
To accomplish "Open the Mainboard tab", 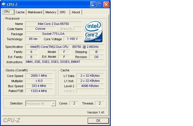I will pyautogui.click(x=35, y=12).
